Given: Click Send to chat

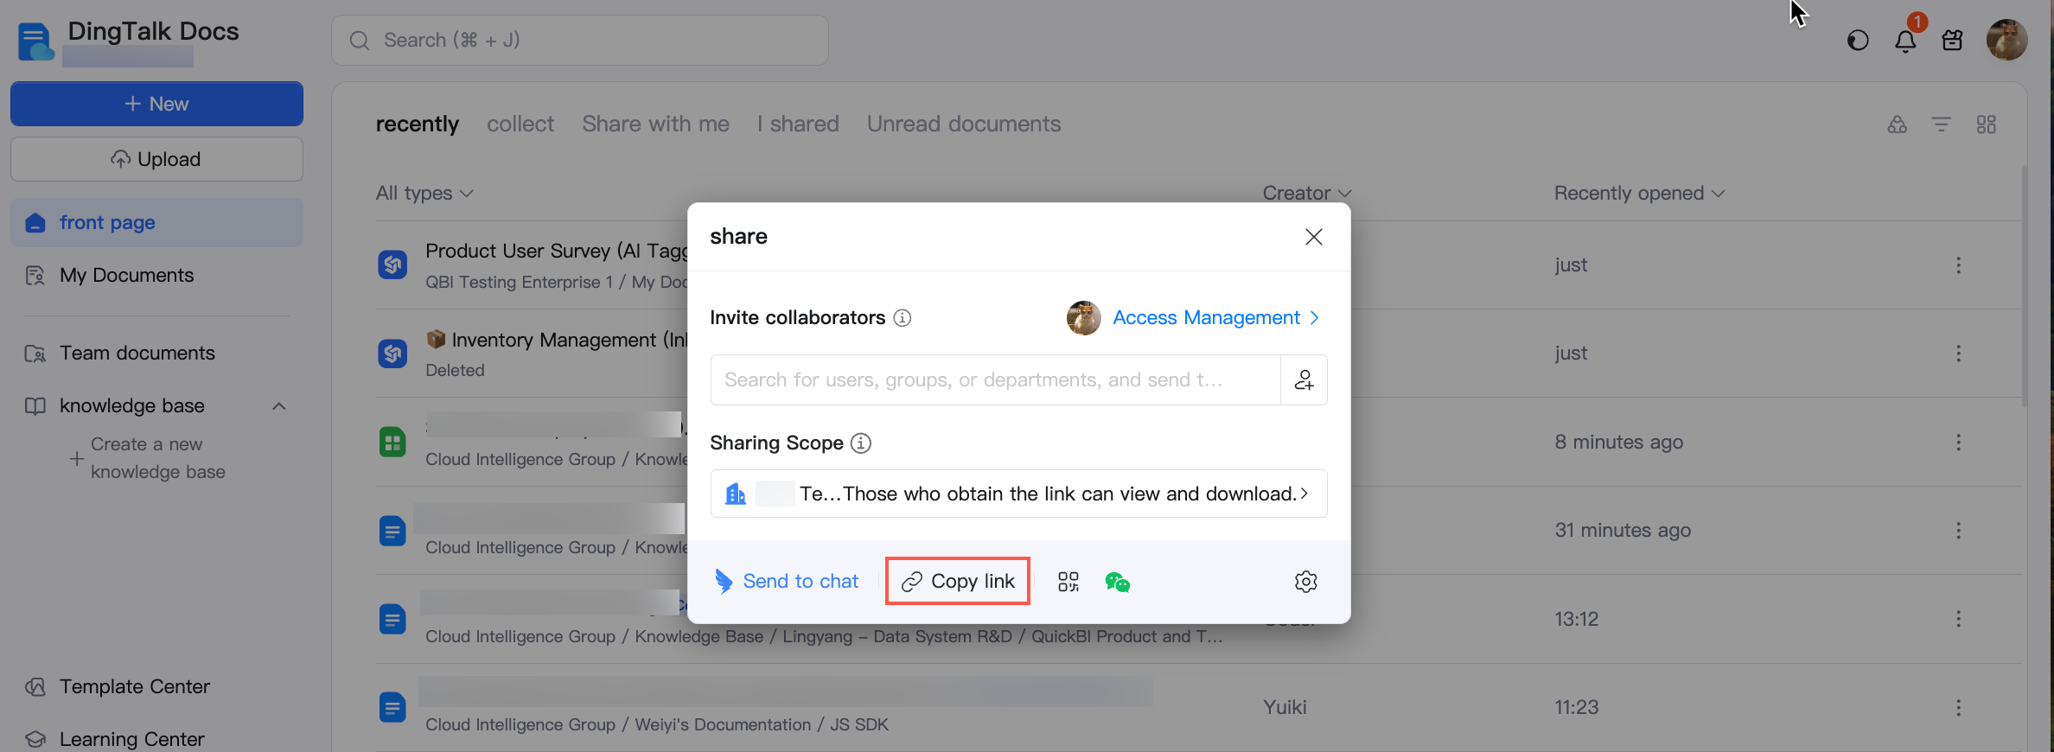Looking at the screenshot, I should (x=786, y=582).
